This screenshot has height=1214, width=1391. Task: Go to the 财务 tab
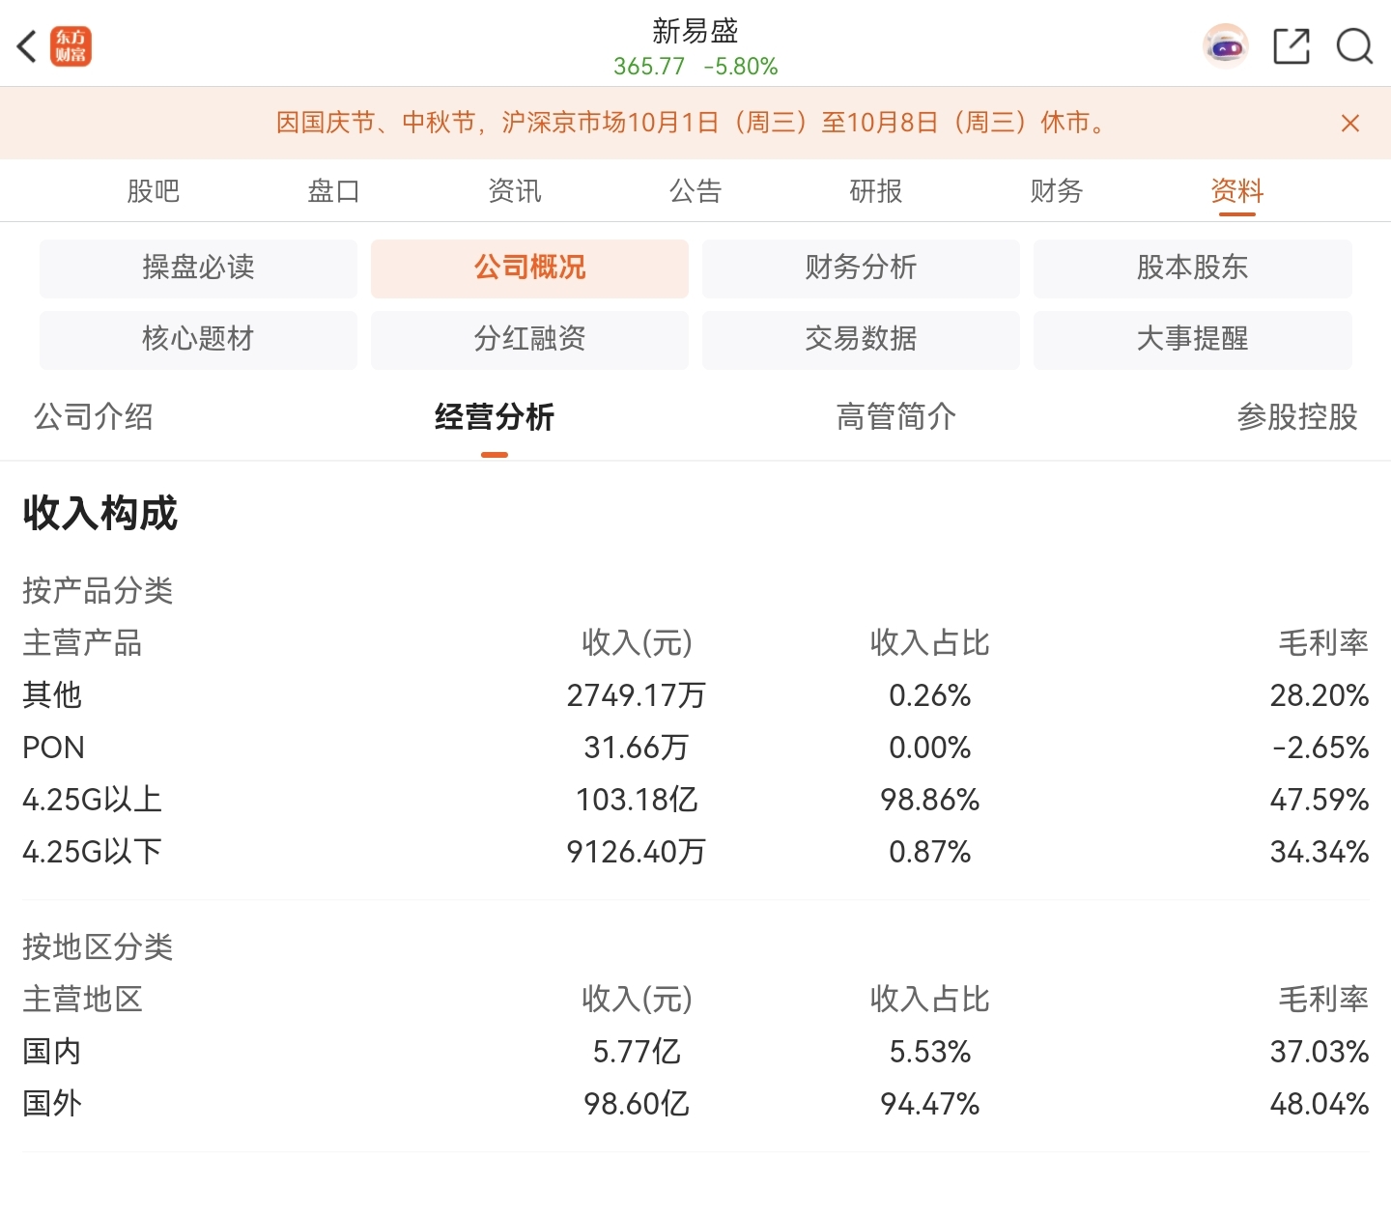(x=1057, y=191)
